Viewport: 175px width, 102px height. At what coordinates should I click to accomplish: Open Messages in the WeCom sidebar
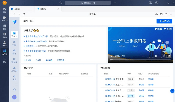tap(5, 10)
